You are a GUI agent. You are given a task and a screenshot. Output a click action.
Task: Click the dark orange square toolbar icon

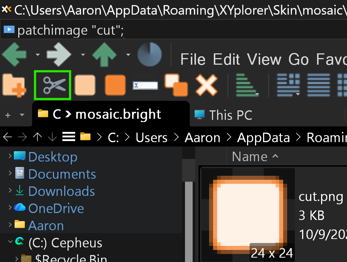pos(115,86)
